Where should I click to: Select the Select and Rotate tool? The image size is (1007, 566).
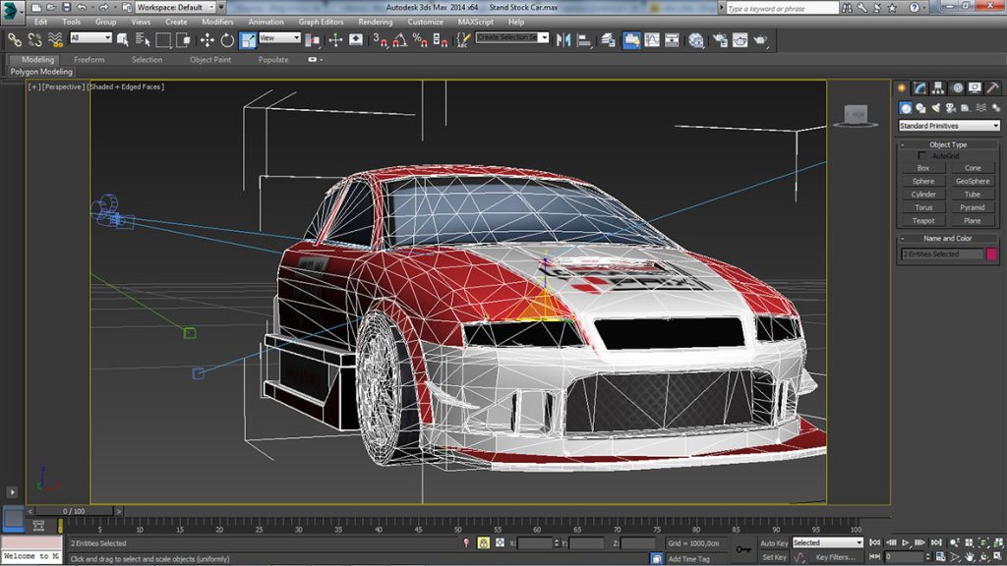(227, 40)
